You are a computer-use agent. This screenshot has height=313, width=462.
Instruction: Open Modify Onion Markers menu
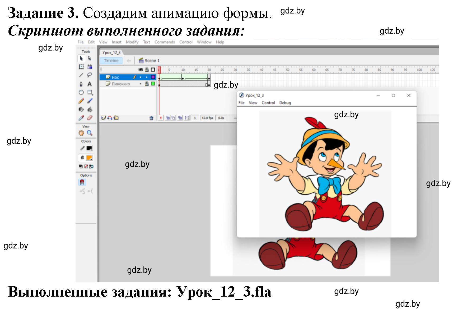coord(187,118)
